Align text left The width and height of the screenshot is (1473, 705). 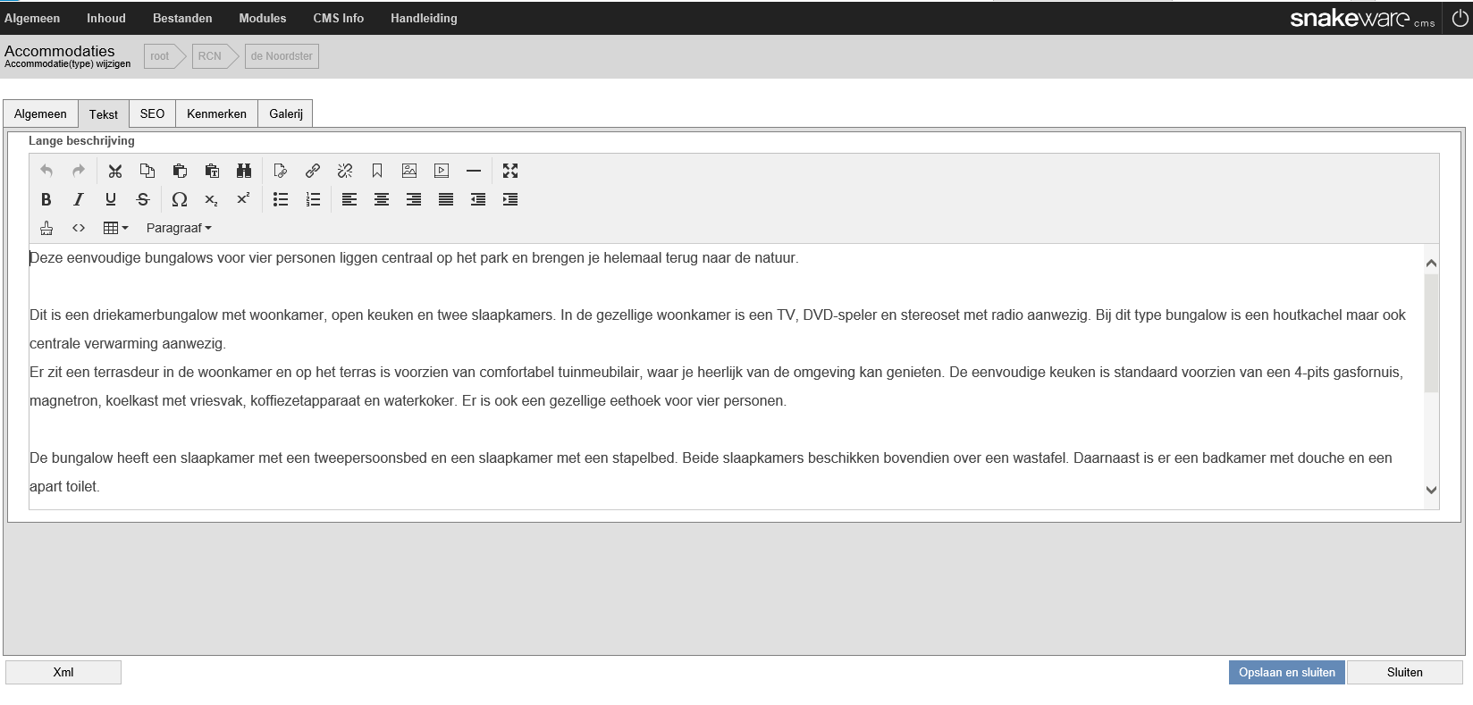(349, 199)
